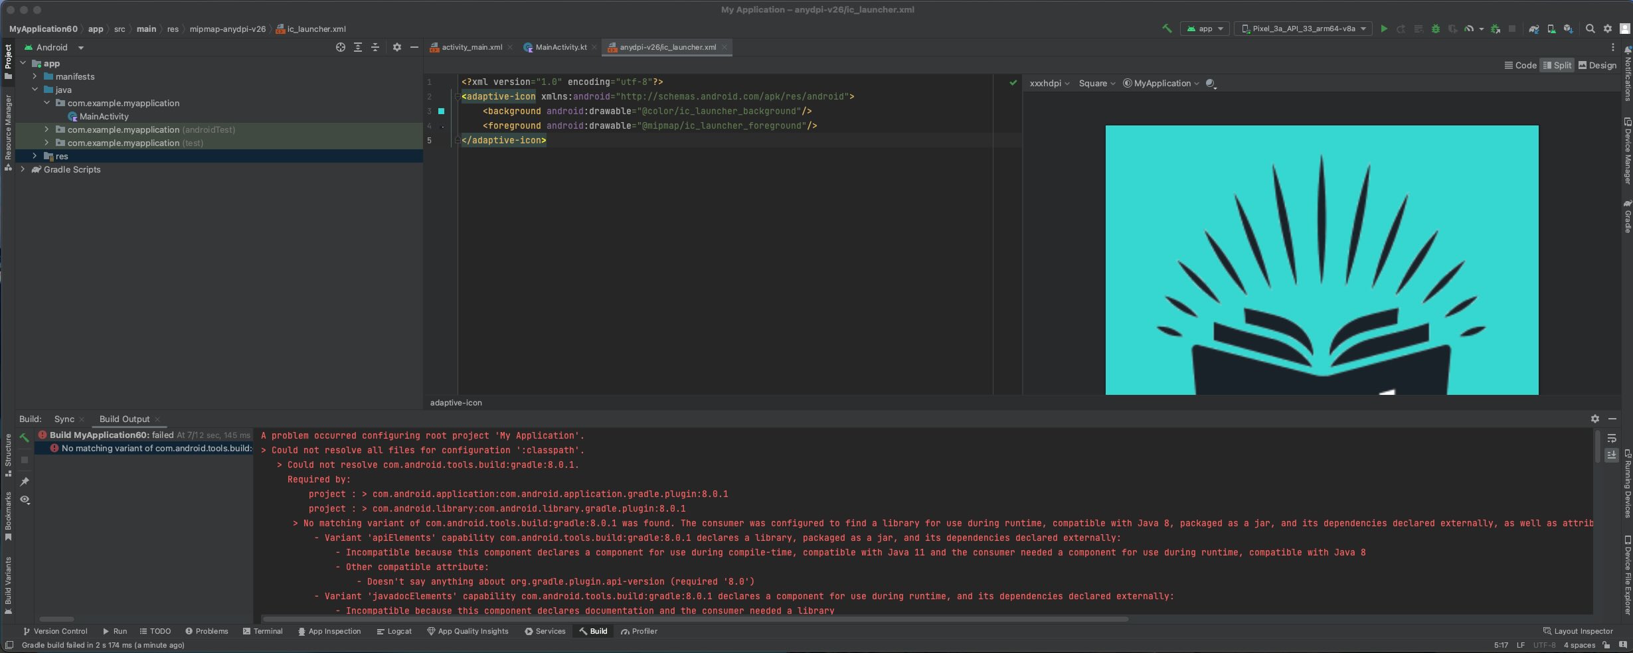Switch to the MainActivity.kt editor tab
The height and width of the screenshot is (653, 1633).
[x=560, y=47]
